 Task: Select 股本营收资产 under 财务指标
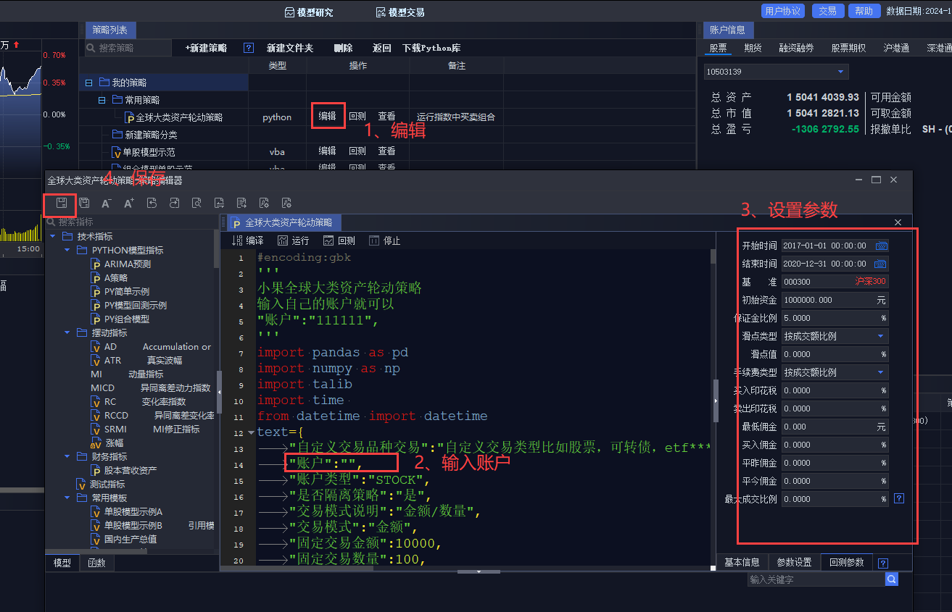pos(123,470)
